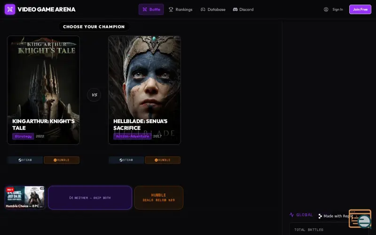Click the trophy icon beside Rankings
The height and width of the screenshot is (235, 376).
click(x=171, y=9)
